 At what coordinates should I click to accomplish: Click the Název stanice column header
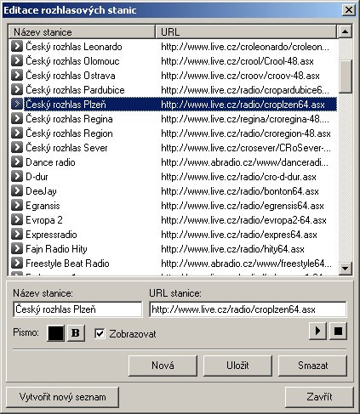(x=82, y=31)
